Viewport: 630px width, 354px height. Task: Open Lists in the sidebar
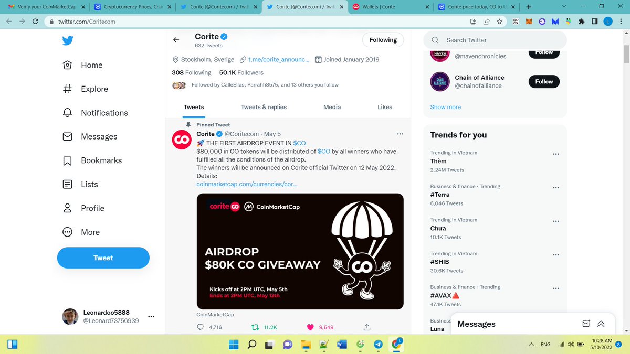click(x=80, y=184)
